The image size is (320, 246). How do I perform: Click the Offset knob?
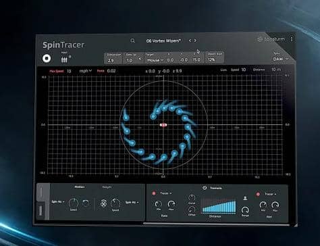tap(192, 210)
